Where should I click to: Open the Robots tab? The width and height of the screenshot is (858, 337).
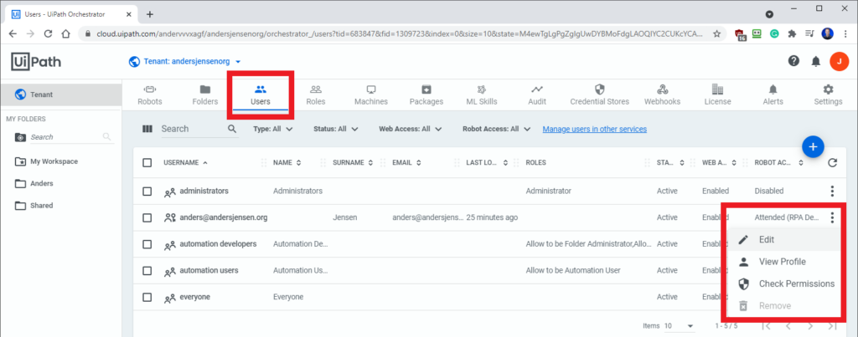point(149,95)
